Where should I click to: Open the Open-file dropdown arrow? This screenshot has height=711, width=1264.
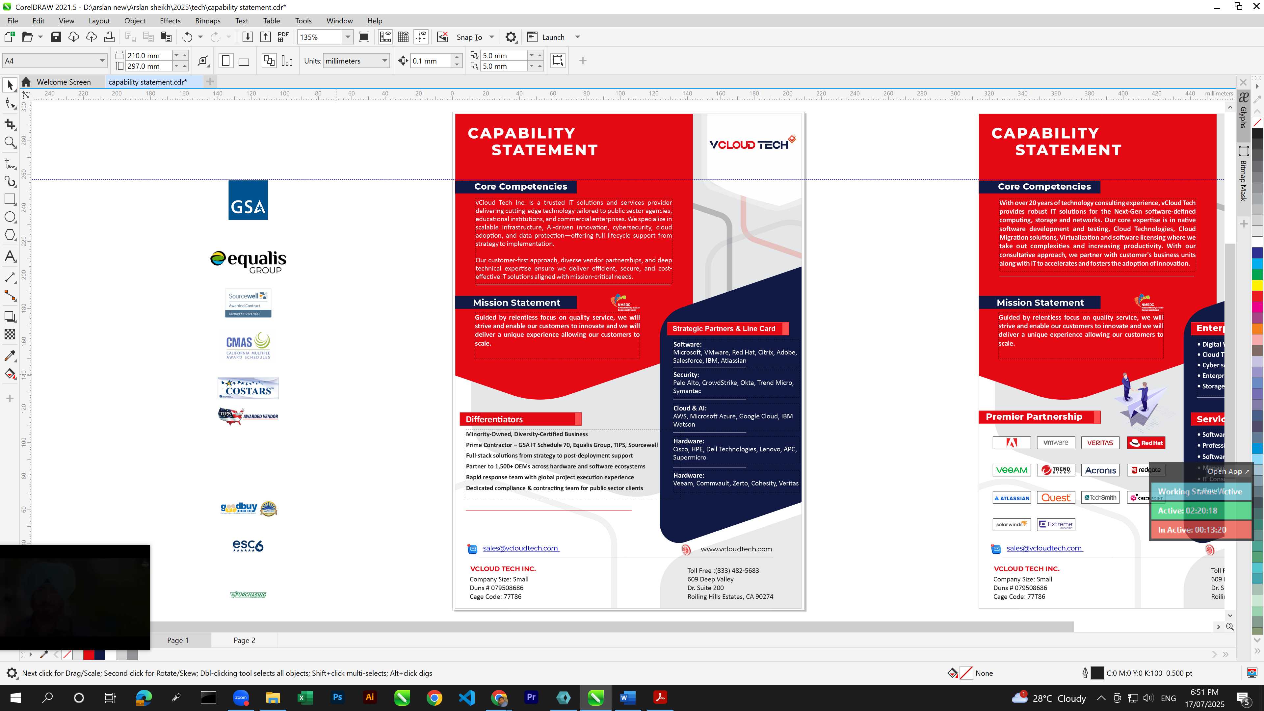[40, 37]
